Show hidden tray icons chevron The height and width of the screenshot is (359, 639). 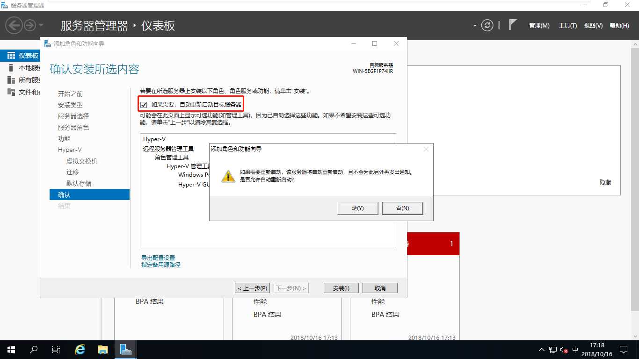click(542, 350)
